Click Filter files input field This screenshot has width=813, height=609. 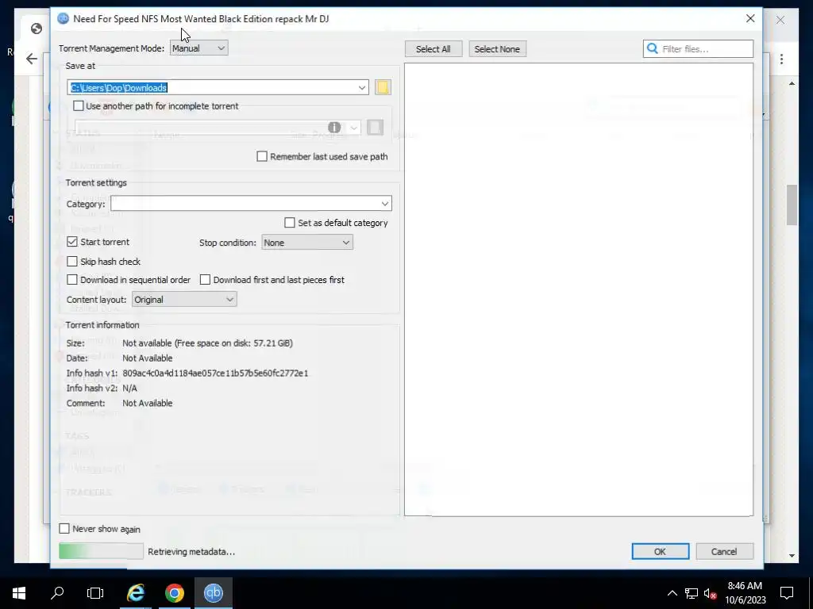click(x=699, y=48)
